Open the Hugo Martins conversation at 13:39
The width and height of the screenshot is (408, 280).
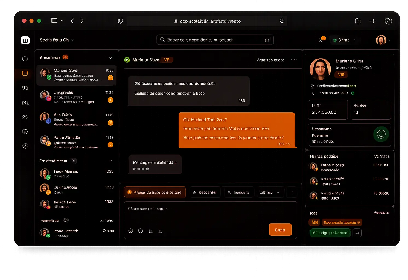coord(77,174)
